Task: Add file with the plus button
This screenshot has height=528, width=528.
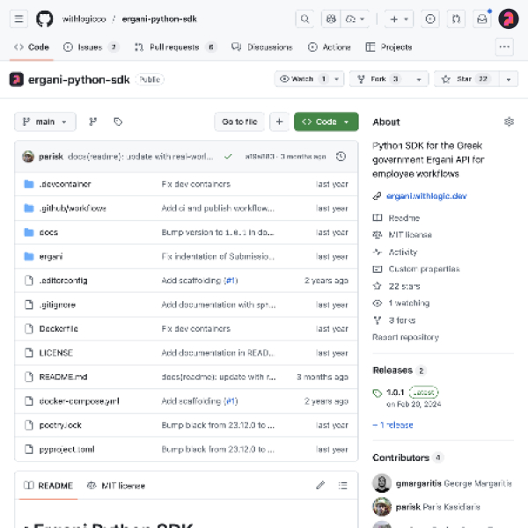Action: pyautogui.click(x=279, y=121)
